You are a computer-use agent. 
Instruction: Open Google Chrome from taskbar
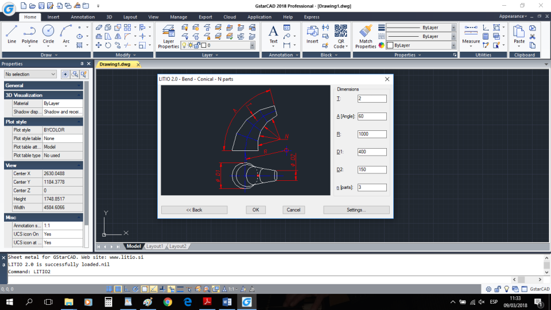click(168, 302)
